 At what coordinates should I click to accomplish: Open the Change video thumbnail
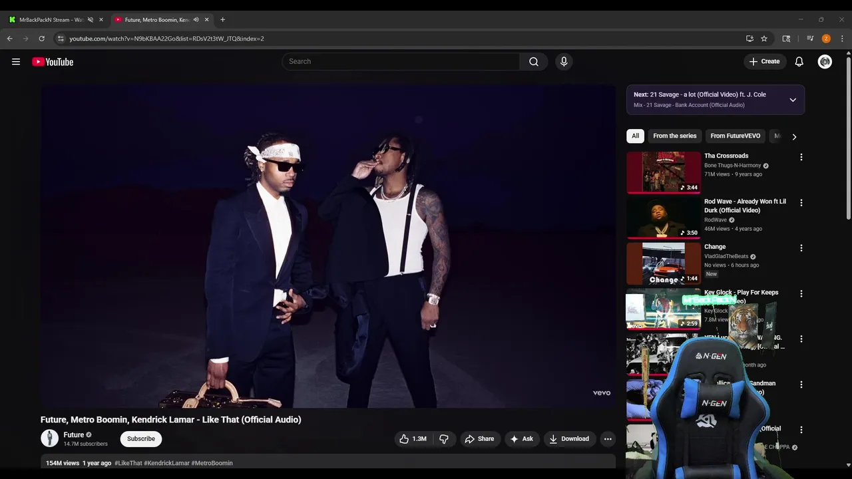coord(664,263)
